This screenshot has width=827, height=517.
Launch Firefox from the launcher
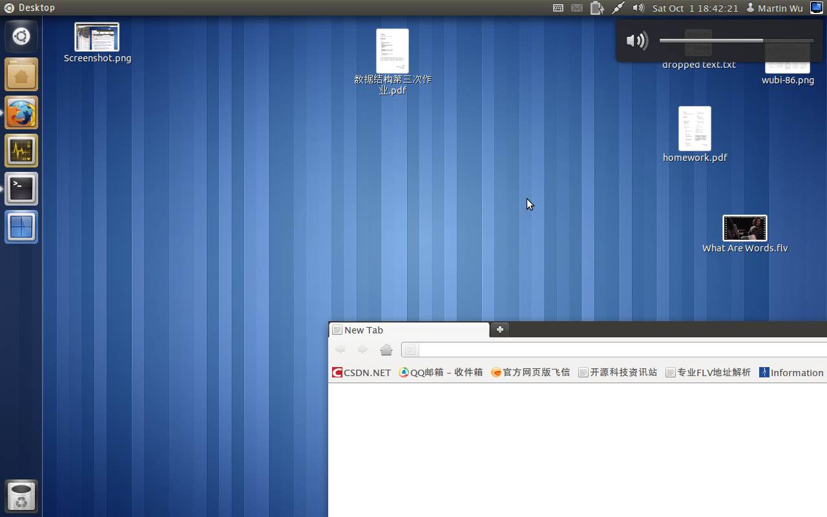21,113
